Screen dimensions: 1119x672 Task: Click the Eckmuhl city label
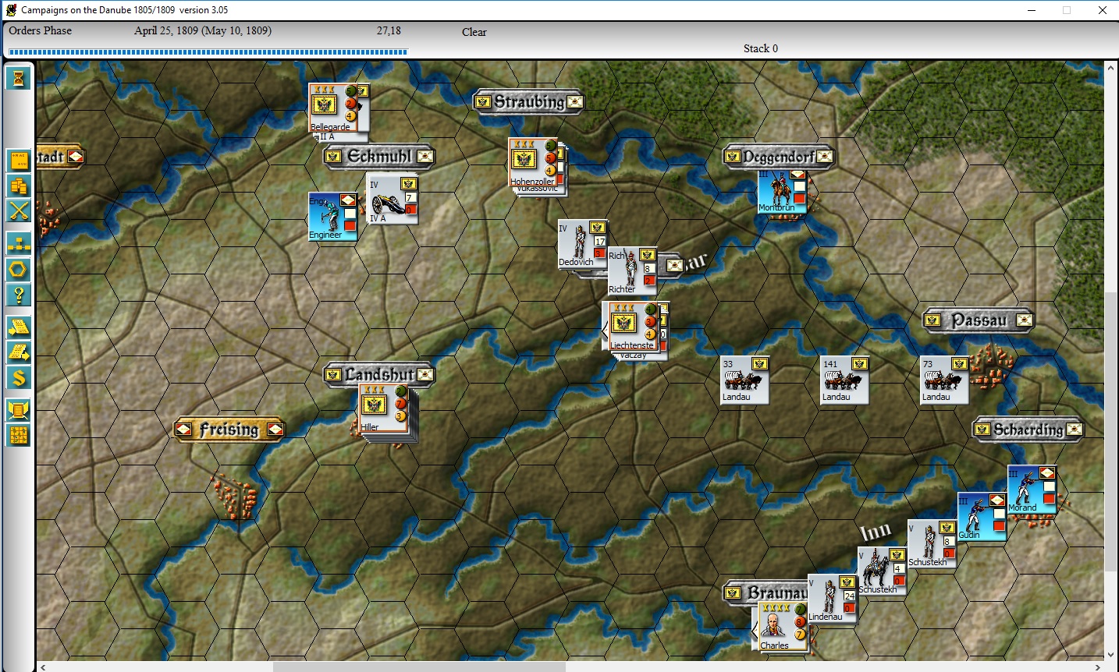click(379, 157)
